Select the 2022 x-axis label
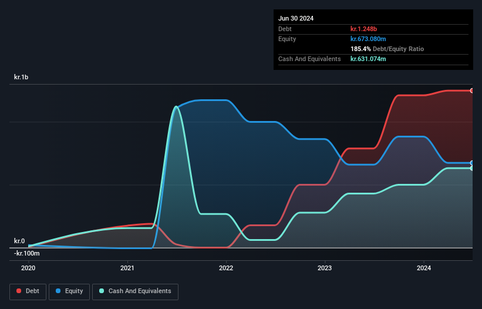 (x=226, y=268)
